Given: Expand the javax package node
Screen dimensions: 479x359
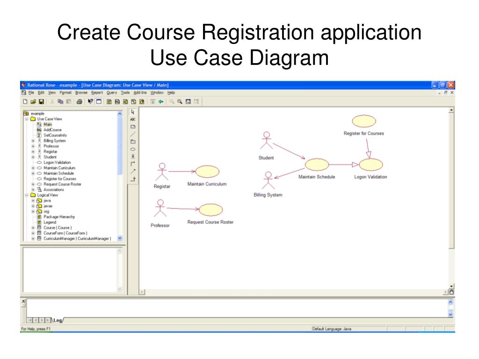Looking at the screenshot, I should click(x=33, y=206).
